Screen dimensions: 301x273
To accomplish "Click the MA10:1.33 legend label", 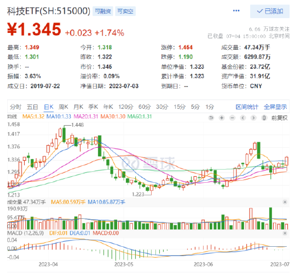I will point(59,117).
